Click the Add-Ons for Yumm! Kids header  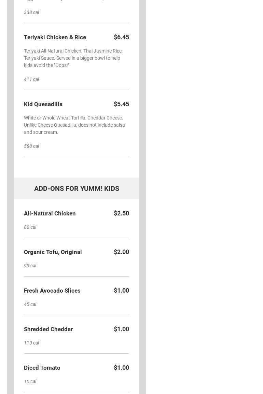coord(77,188)
